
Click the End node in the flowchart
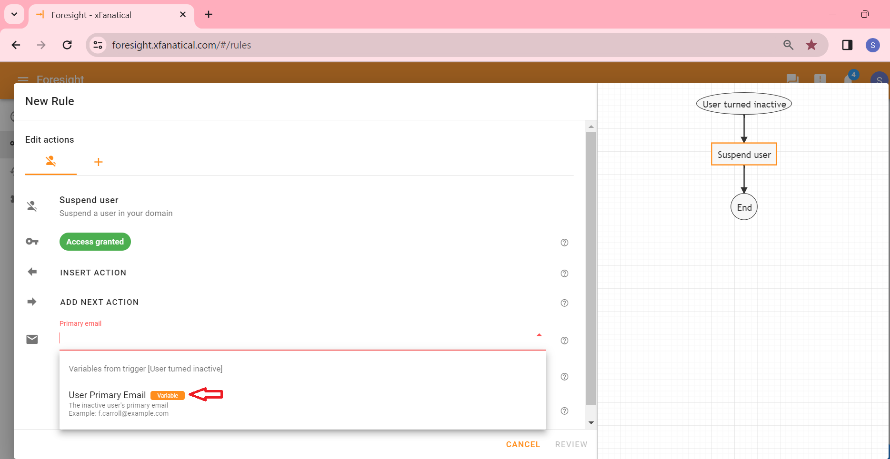744,207
